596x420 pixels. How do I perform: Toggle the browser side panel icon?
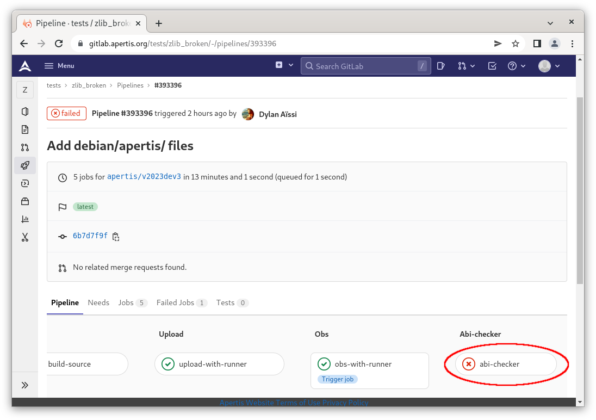(x=537, y=44)
